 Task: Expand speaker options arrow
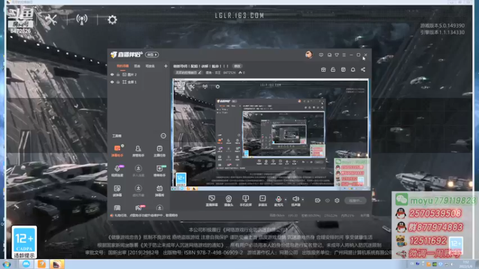click(303, 200)
